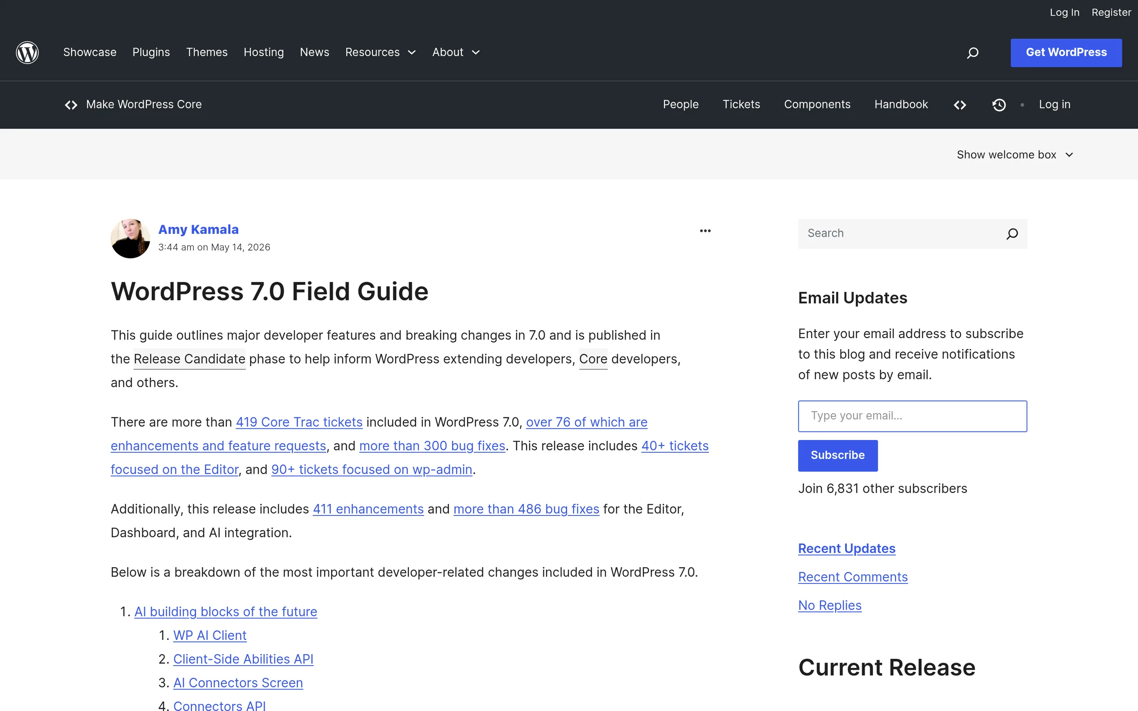The height and width of the screenshot is (711, 1138).
Task: Click Amy Kamala's avatar photo
Action: 130,239
